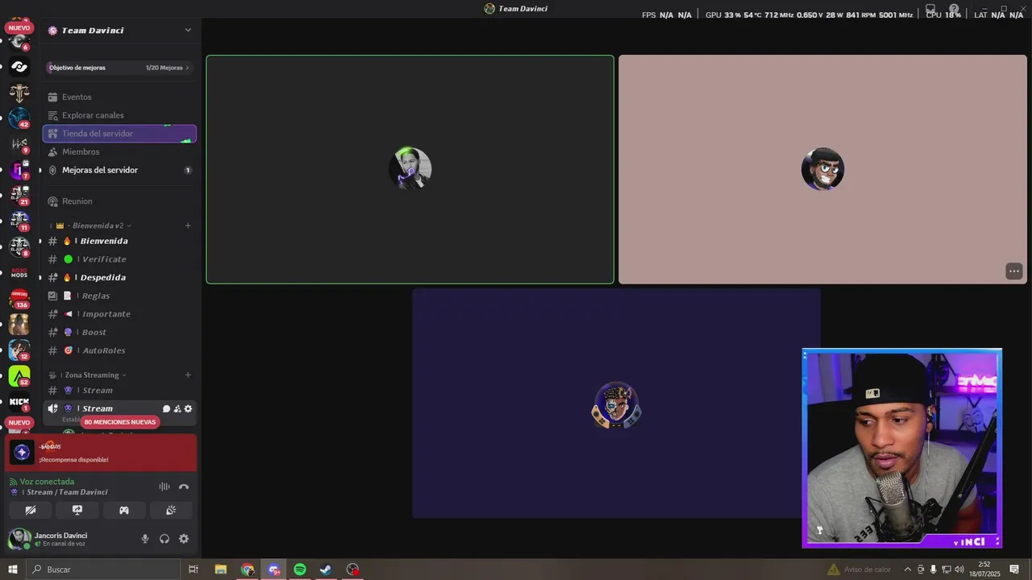Open the Bienvenida text channel
The height and width of the screenshot is (580, 1032).
click(x=119, y=241)
